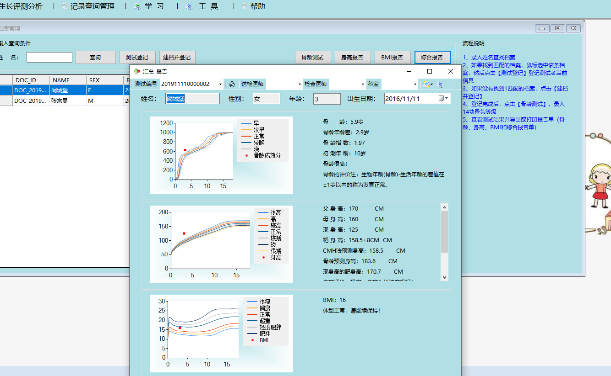The width and height of the screenshot is (611, 376).
Task: Click the export icon in report toolbar
Action: click(x=426, y=84)
